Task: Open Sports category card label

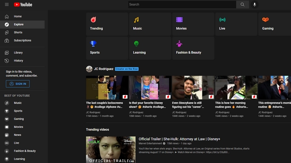Action: pyautogui.click(x=95, y=53)
